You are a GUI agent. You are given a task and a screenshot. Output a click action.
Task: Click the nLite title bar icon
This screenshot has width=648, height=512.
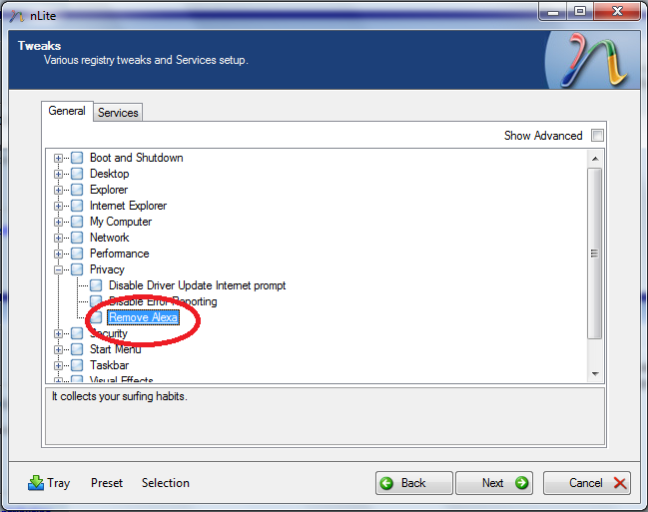(17, 16)
